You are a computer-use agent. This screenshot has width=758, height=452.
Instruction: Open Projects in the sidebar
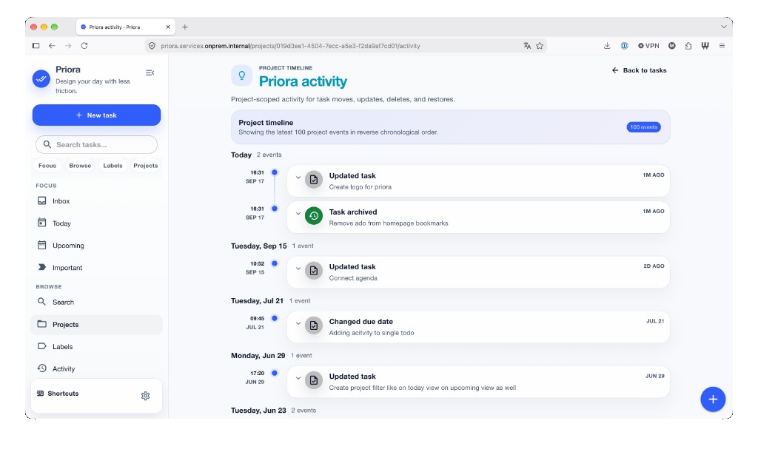coord(97,325)
